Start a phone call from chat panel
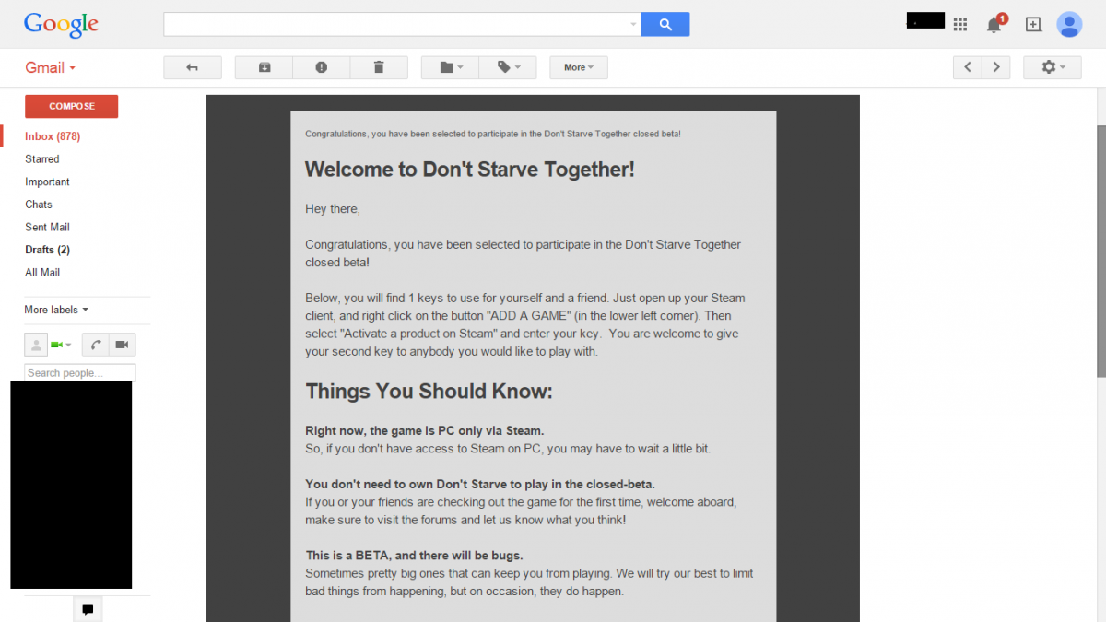Image resolution: width=1106 pixels, height=622 pixels. click(96, 345)
